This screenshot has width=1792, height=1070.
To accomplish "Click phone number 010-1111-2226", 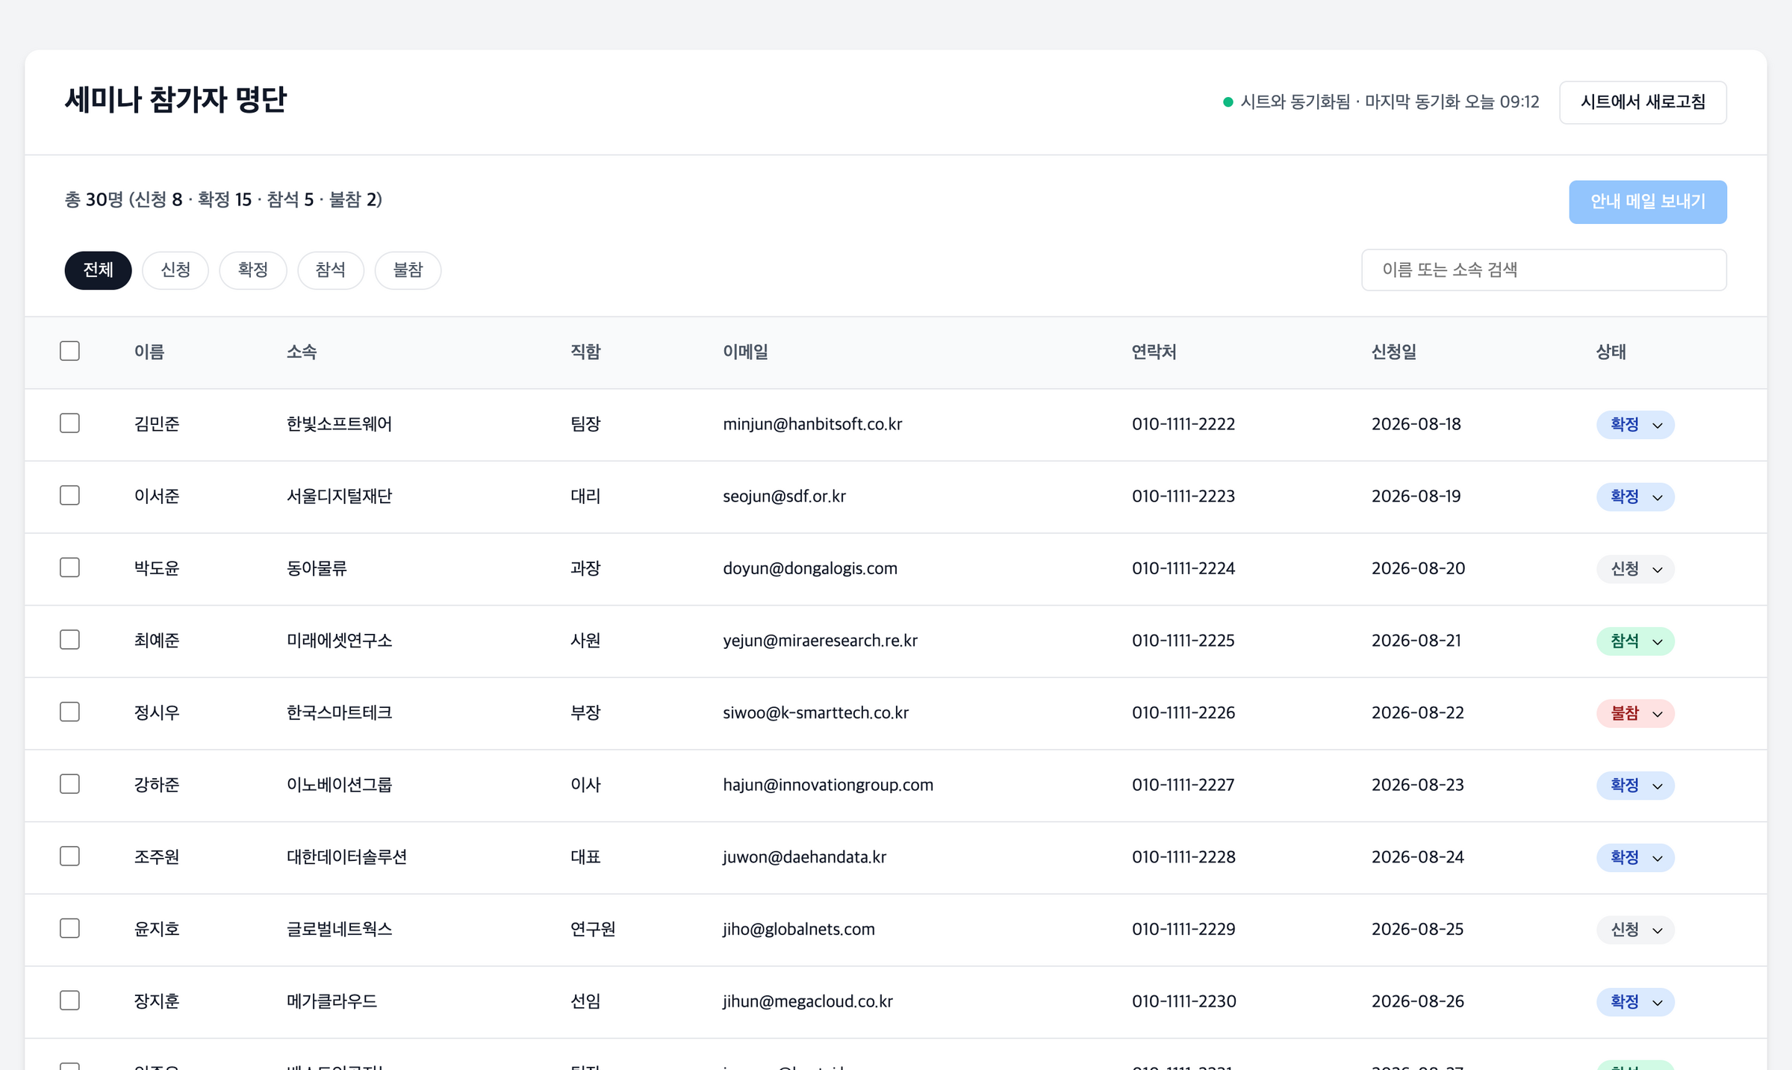I will (x=1183, y=713).
